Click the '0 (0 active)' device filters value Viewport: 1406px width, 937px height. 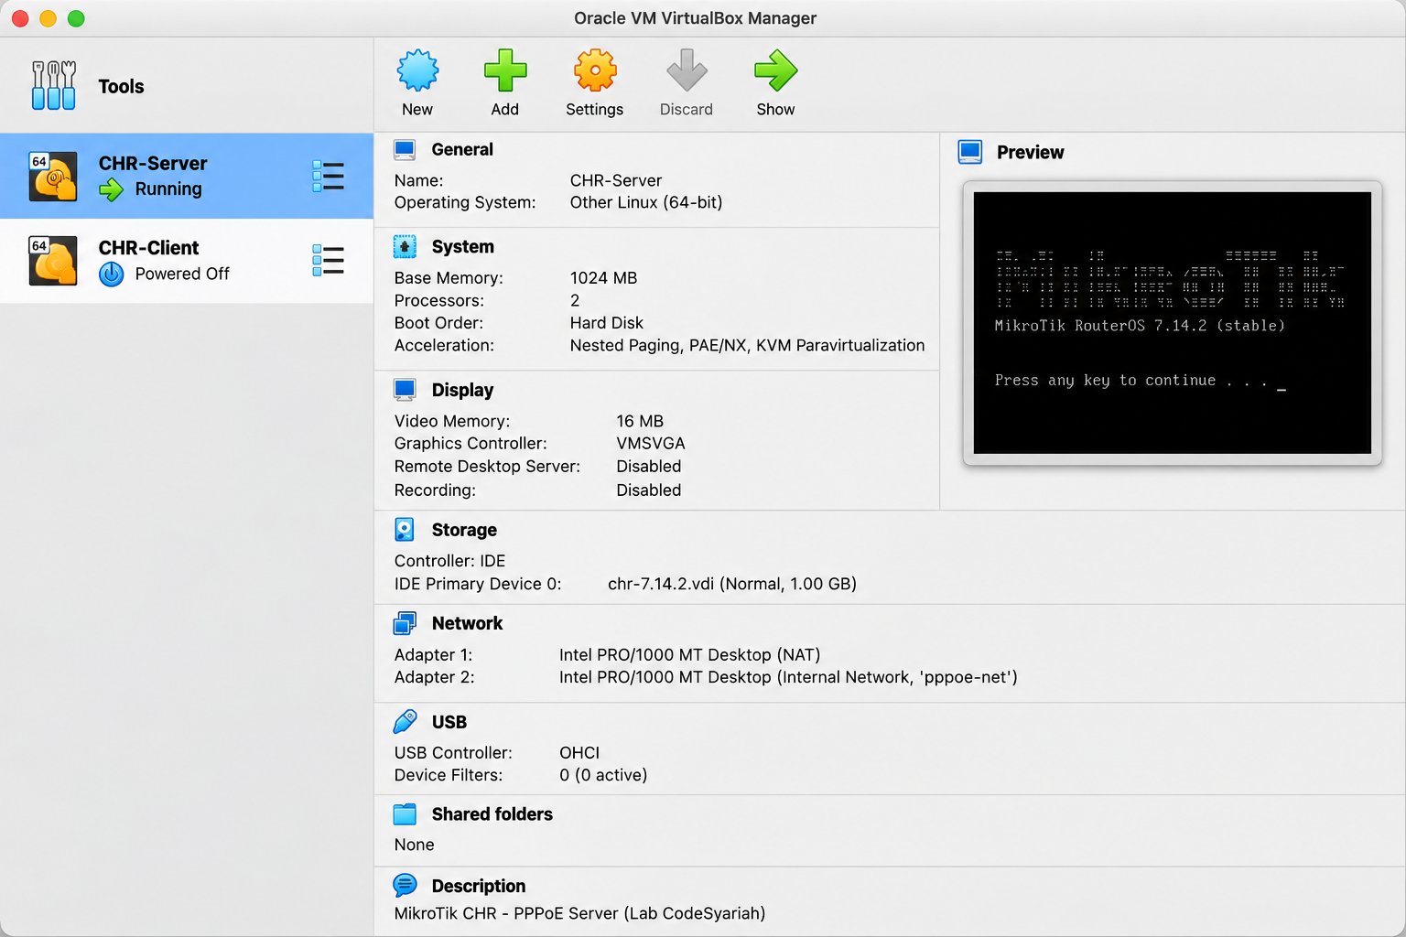pyautogui.click(x=603, y=775)
